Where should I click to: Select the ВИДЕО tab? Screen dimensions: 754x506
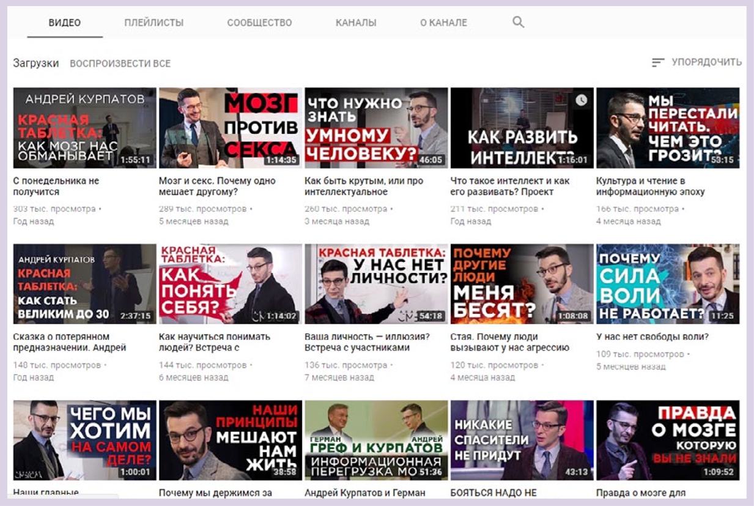[x=65, y=23]
